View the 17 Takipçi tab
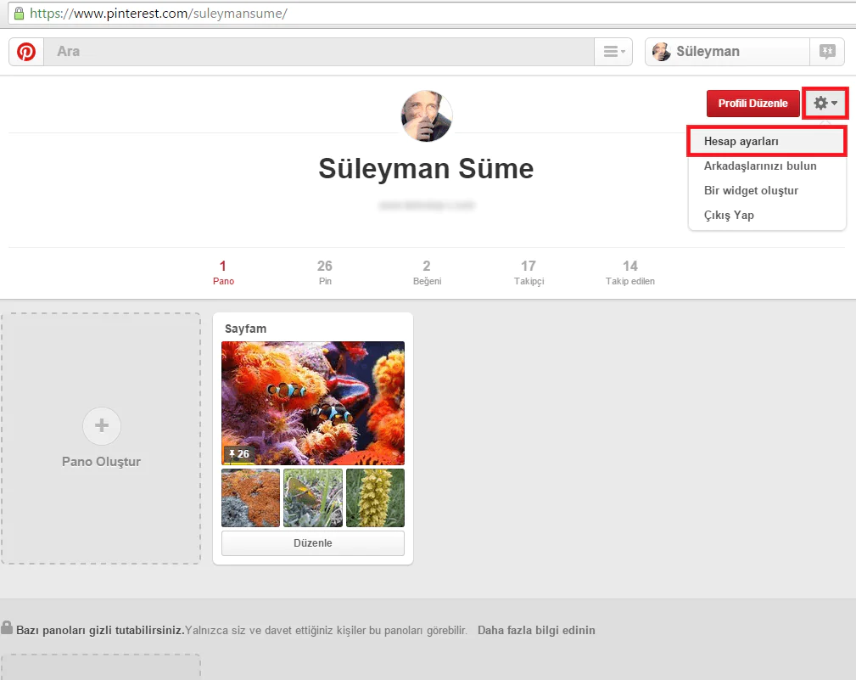Image resolution: width=856 pixels, height=680 pixels. (529, 273)
